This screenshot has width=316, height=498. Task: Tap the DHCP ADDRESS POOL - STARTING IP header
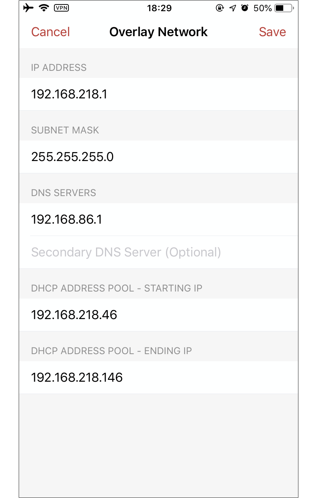coord(117,288)
